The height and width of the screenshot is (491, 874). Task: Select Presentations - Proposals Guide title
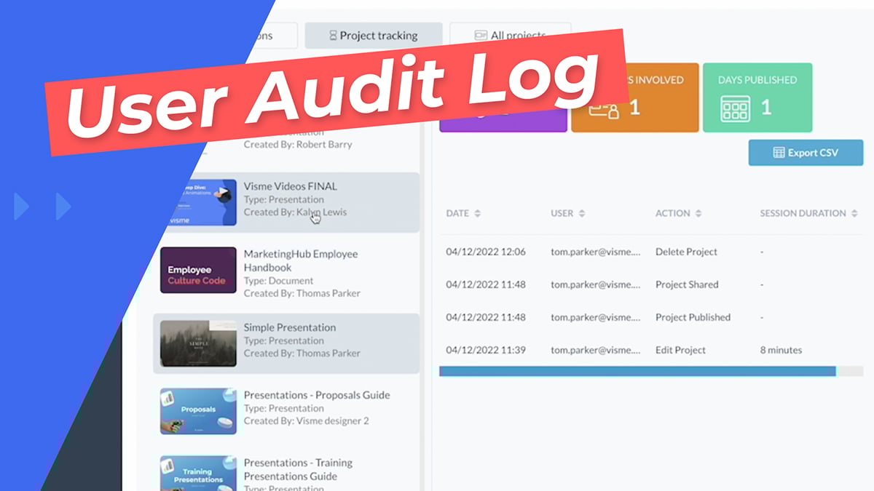[x=317, y=395]
